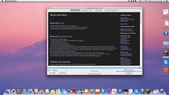Open Daniel Frisk Twitter link

click(x=124, y=46)
